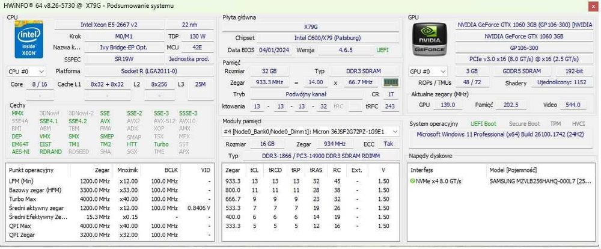Click the Core 8 / 16 value

40,84
